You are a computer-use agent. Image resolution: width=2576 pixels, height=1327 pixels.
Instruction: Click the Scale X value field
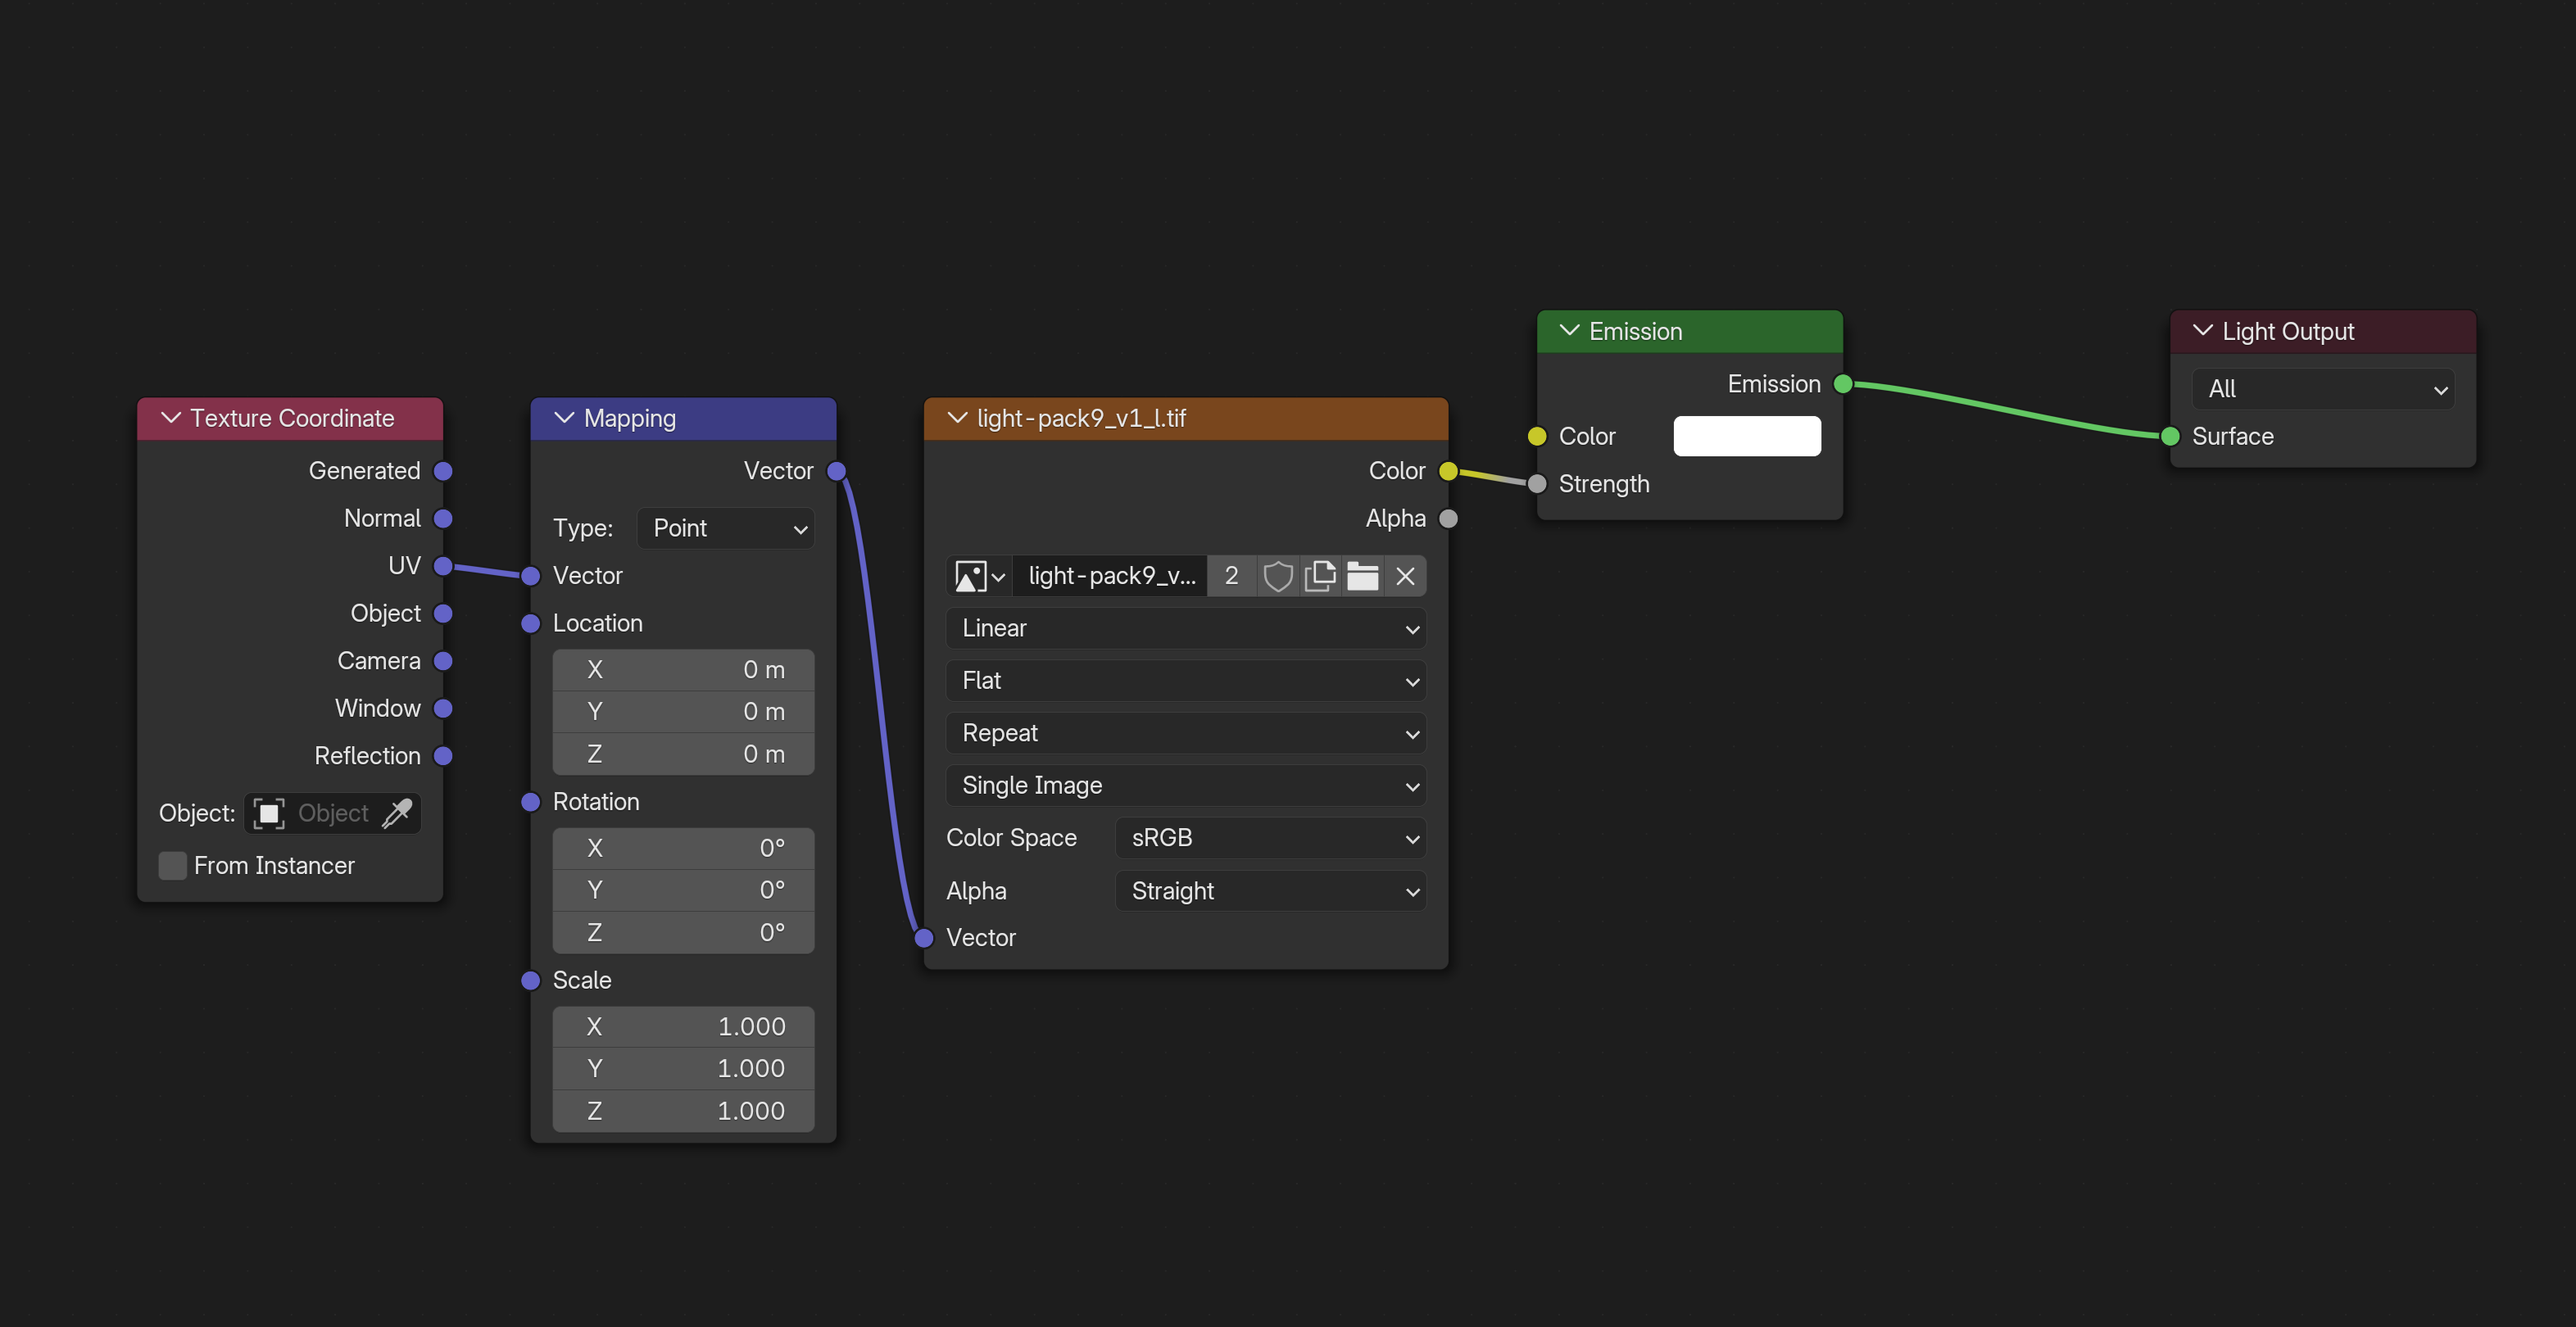[683, 1027]
